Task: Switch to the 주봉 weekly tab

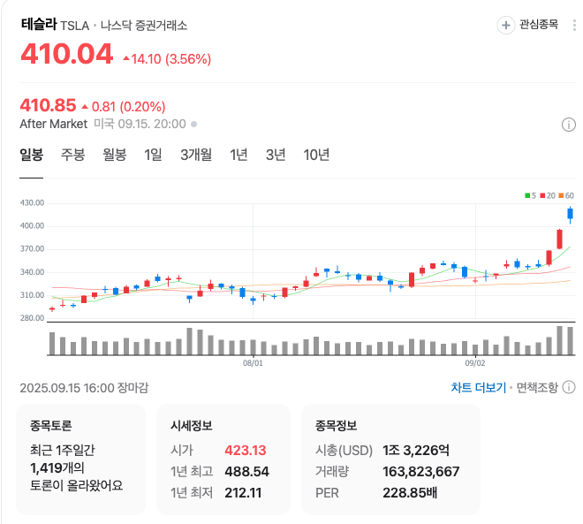Action: (x=72, y=155)
